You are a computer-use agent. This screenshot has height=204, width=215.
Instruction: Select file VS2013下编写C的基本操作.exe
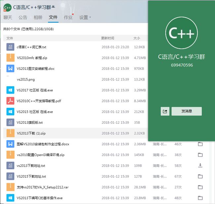(x=40, y=198)
